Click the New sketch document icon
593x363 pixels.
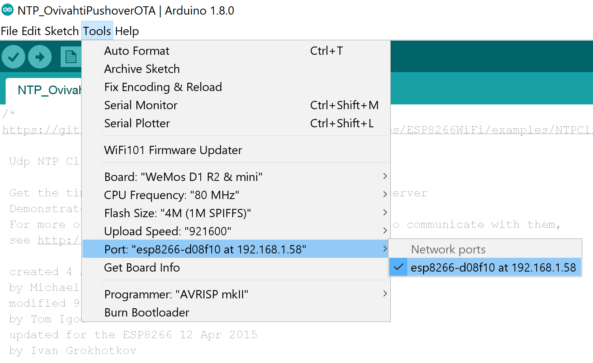[x=70, y=57]
